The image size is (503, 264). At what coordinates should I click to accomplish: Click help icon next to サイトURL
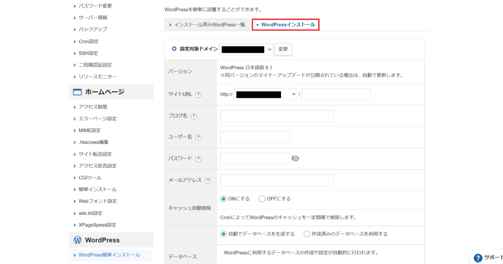[198, 95]
